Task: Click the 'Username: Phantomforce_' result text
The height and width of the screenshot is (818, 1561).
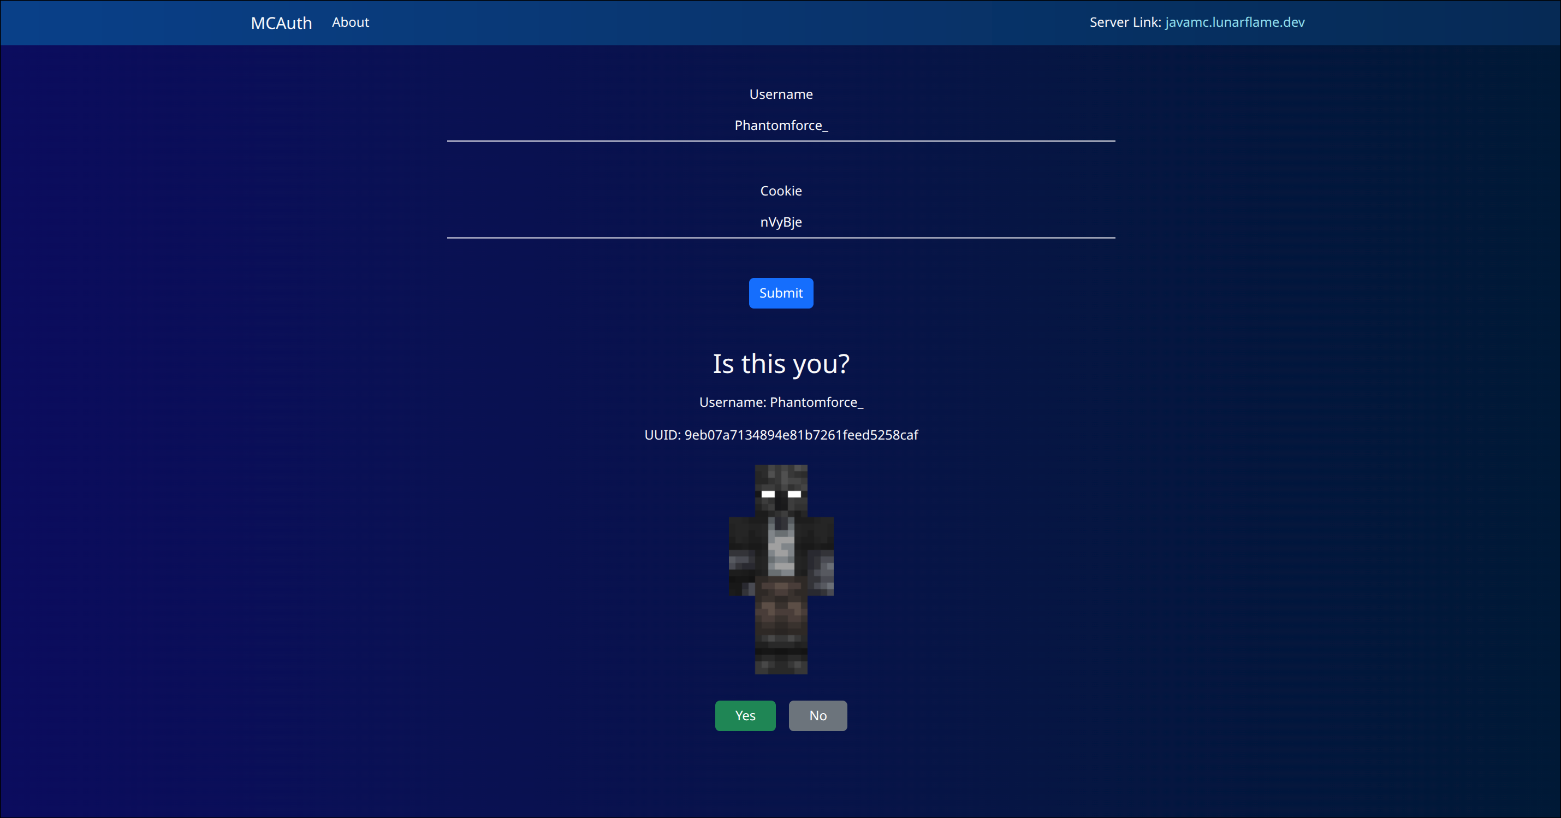Action: point(781,402)
